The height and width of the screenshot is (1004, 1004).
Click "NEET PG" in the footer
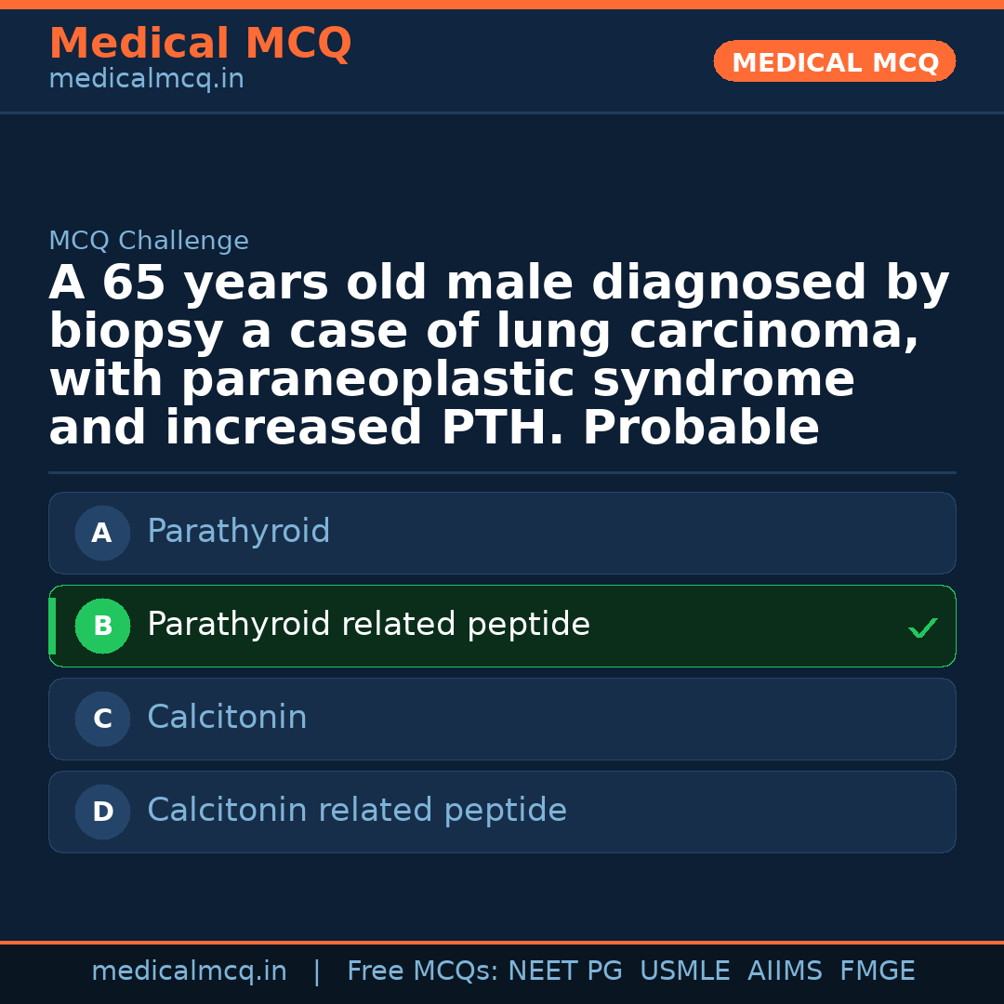coord(565,971)
